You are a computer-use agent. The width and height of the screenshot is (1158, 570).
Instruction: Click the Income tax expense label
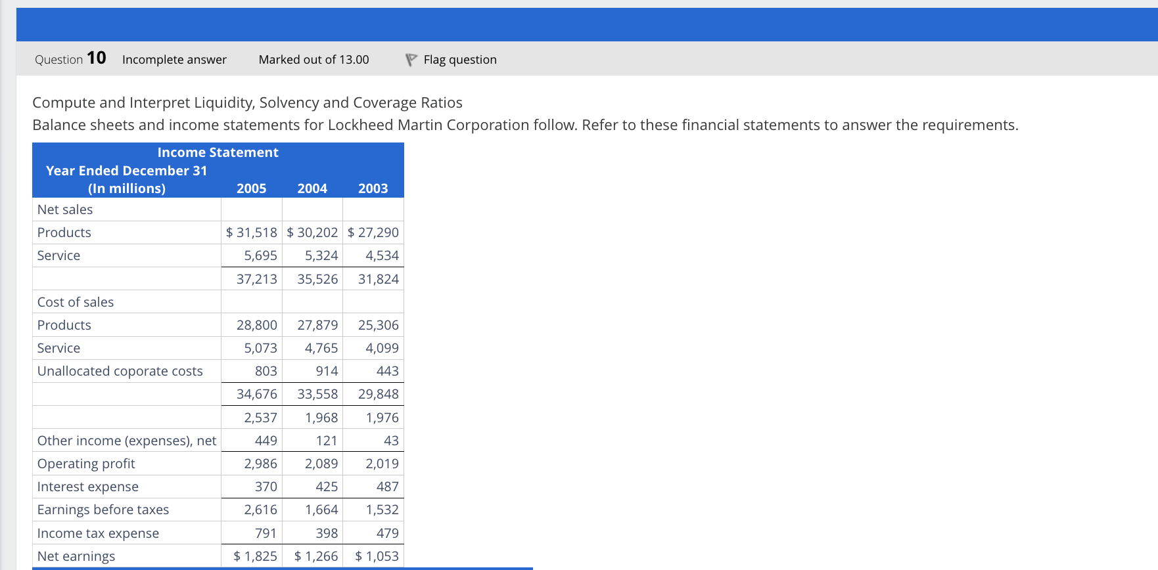[x=98, y=533]
